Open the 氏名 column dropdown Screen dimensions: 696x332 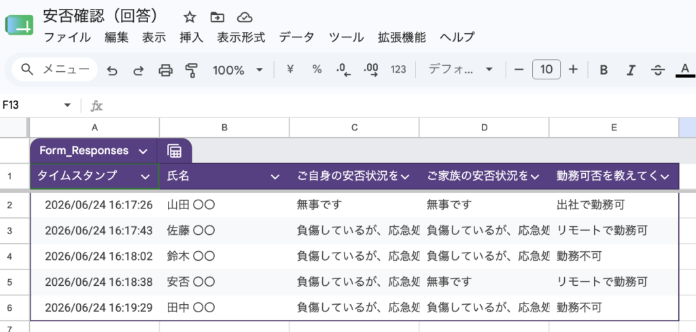(x=275, y=177)
